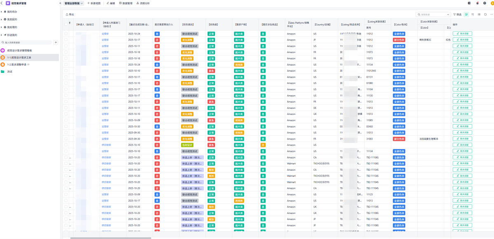The height and width of the screenshot is (239, 494).
Task: Collapse the left sidebar with double-arrow icon
Action: [61, 3]
